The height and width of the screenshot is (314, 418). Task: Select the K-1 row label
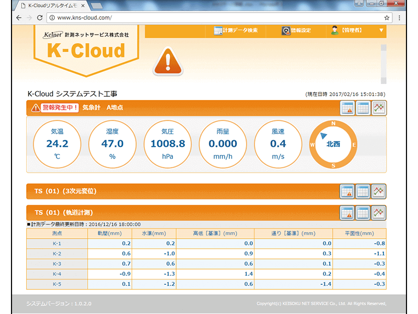[57, 243]
